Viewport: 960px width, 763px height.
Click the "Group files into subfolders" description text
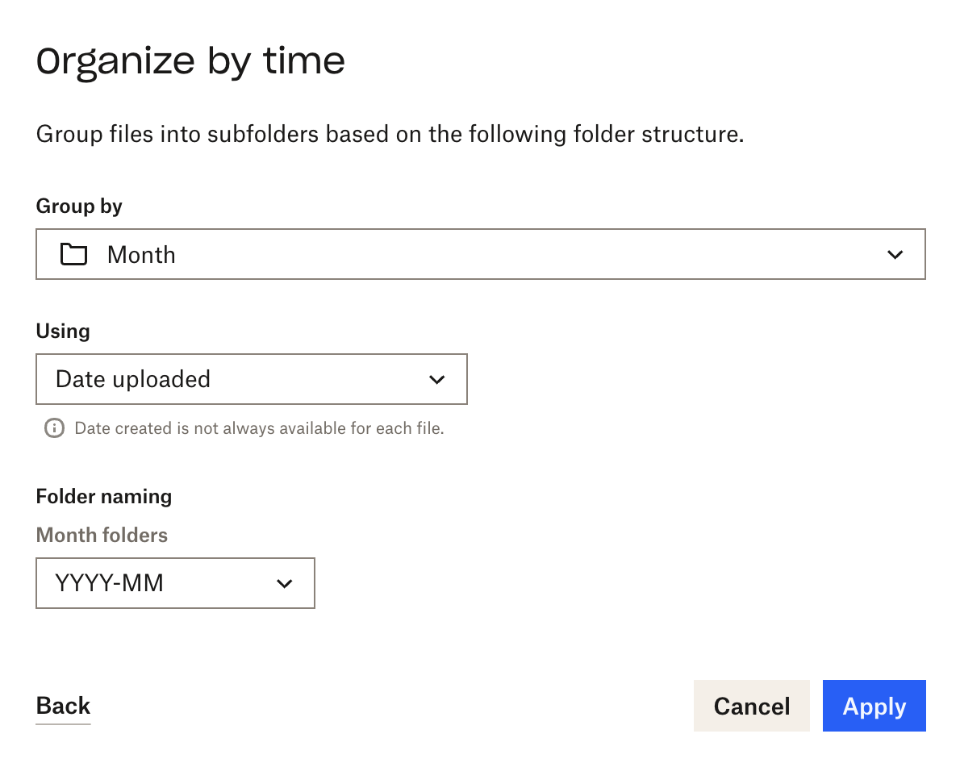[390, 134]
